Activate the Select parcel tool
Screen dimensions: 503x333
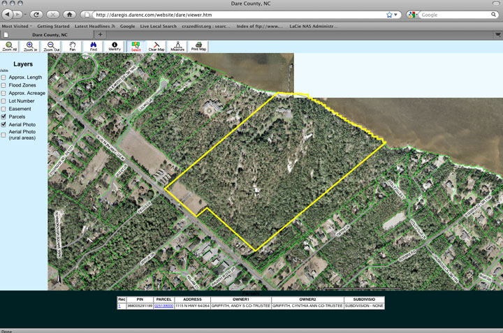[136, 47]
